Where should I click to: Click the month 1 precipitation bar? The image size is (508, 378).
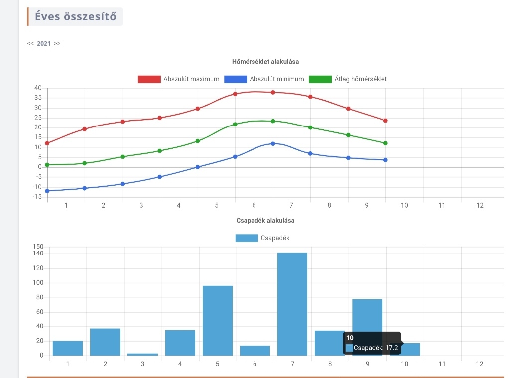pos(67,348)
